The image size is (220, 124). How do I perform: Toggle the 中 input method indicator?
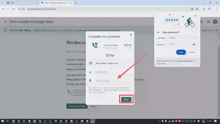(194, 121)
